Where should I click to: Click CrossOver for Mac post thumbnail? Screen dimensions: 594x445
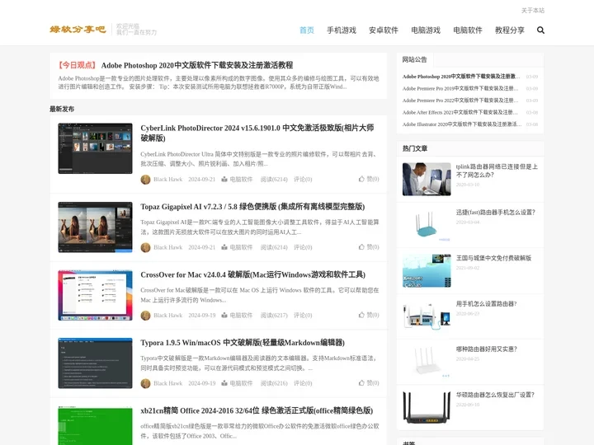pyautogui.click(x=95, y=295)
